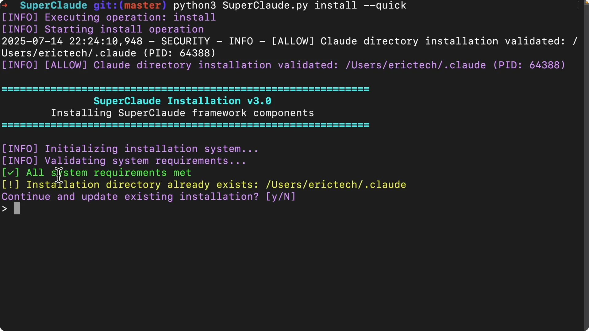Click 'All system requirements met' message
Image resolution: width=589 pixels, height=331 pixels.
coord(109,173)
